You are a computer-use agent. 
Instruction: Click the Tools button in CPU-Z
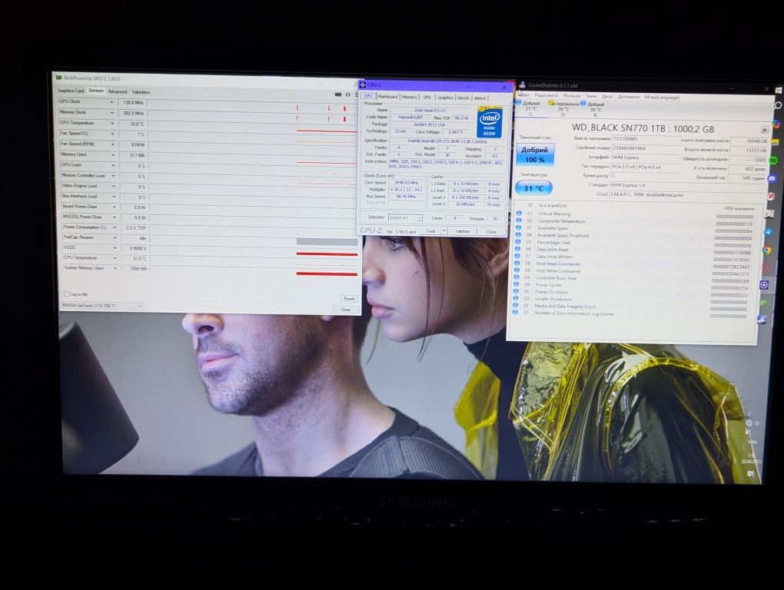pyautogui.click(x=430, y=230)
